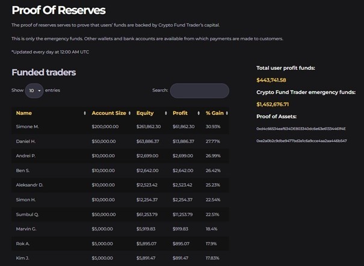
Task: Click the 18.4% gain cell
Action: (212, 229)
